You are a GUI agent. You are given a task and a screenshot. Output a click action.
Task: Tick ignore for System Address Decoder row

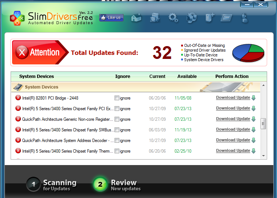[x=117, y=140]
